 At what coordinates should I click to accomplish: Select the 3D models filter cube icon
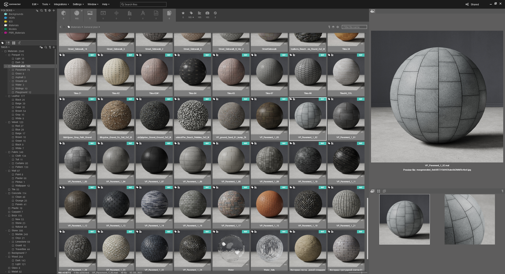tap(63, 13)
